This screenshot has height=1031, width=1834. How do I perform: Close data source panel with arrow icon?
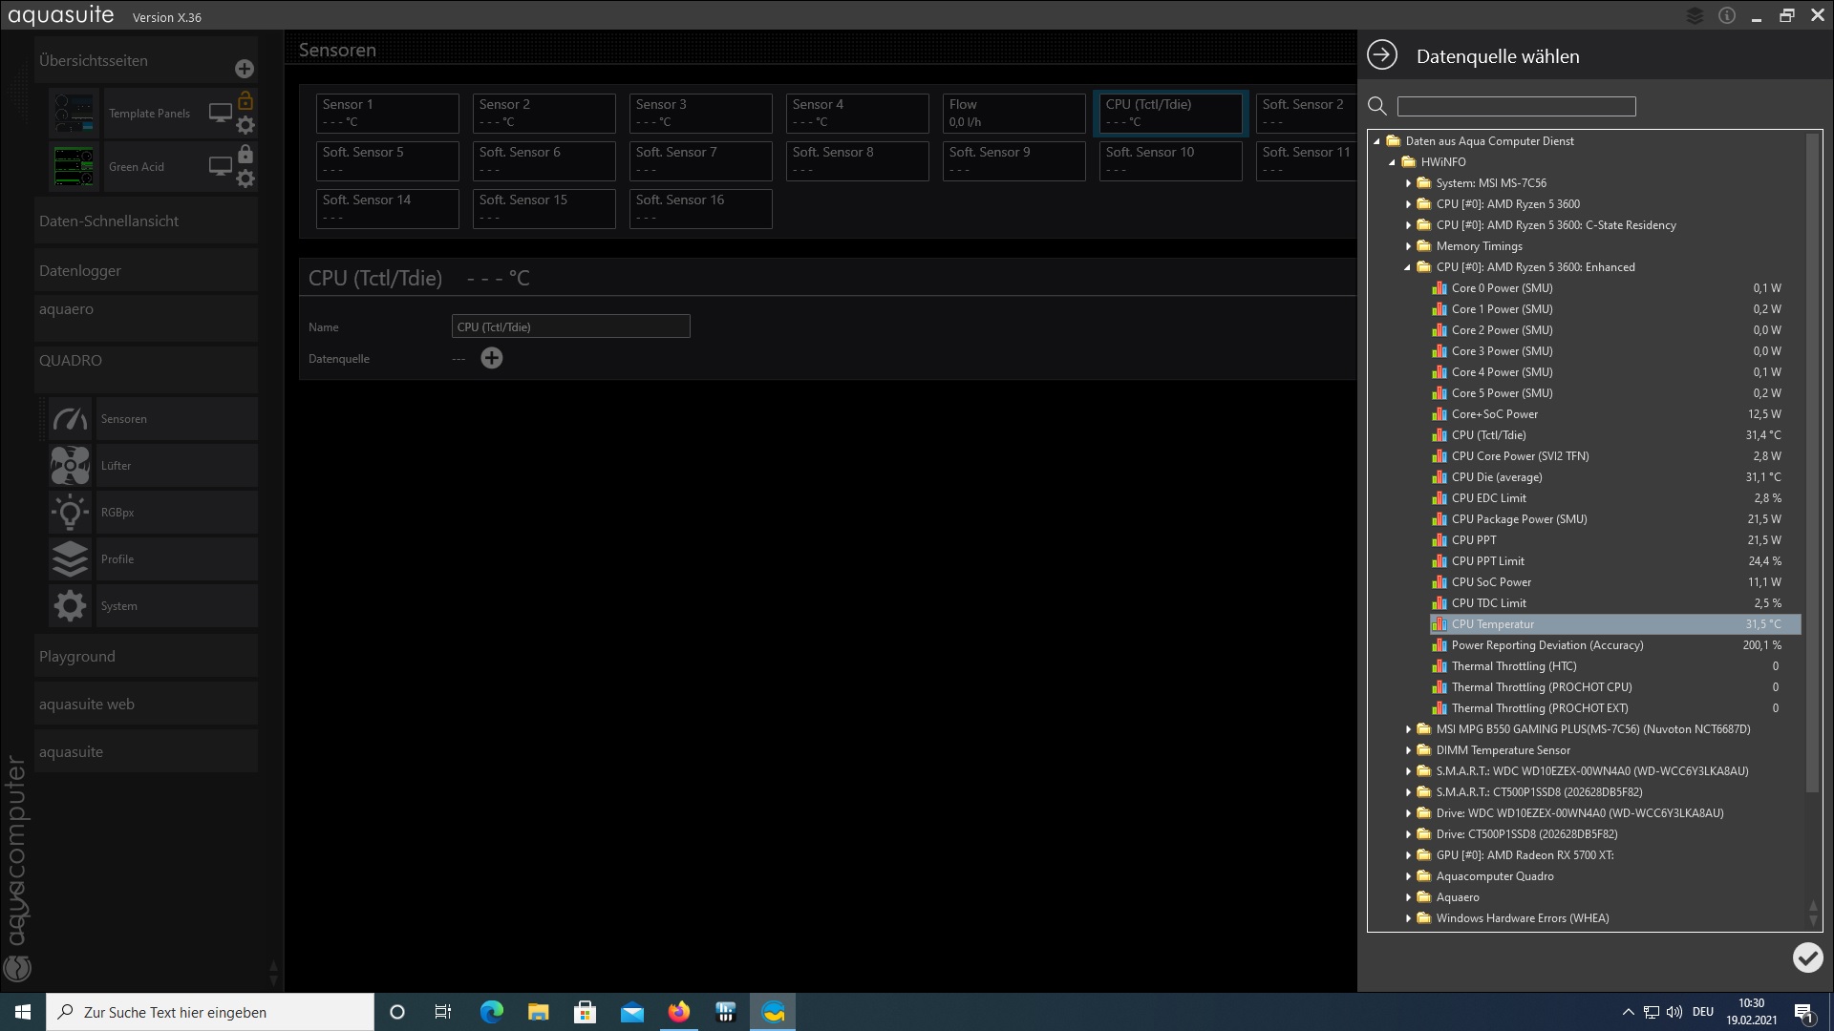[x=1382, y=55]
